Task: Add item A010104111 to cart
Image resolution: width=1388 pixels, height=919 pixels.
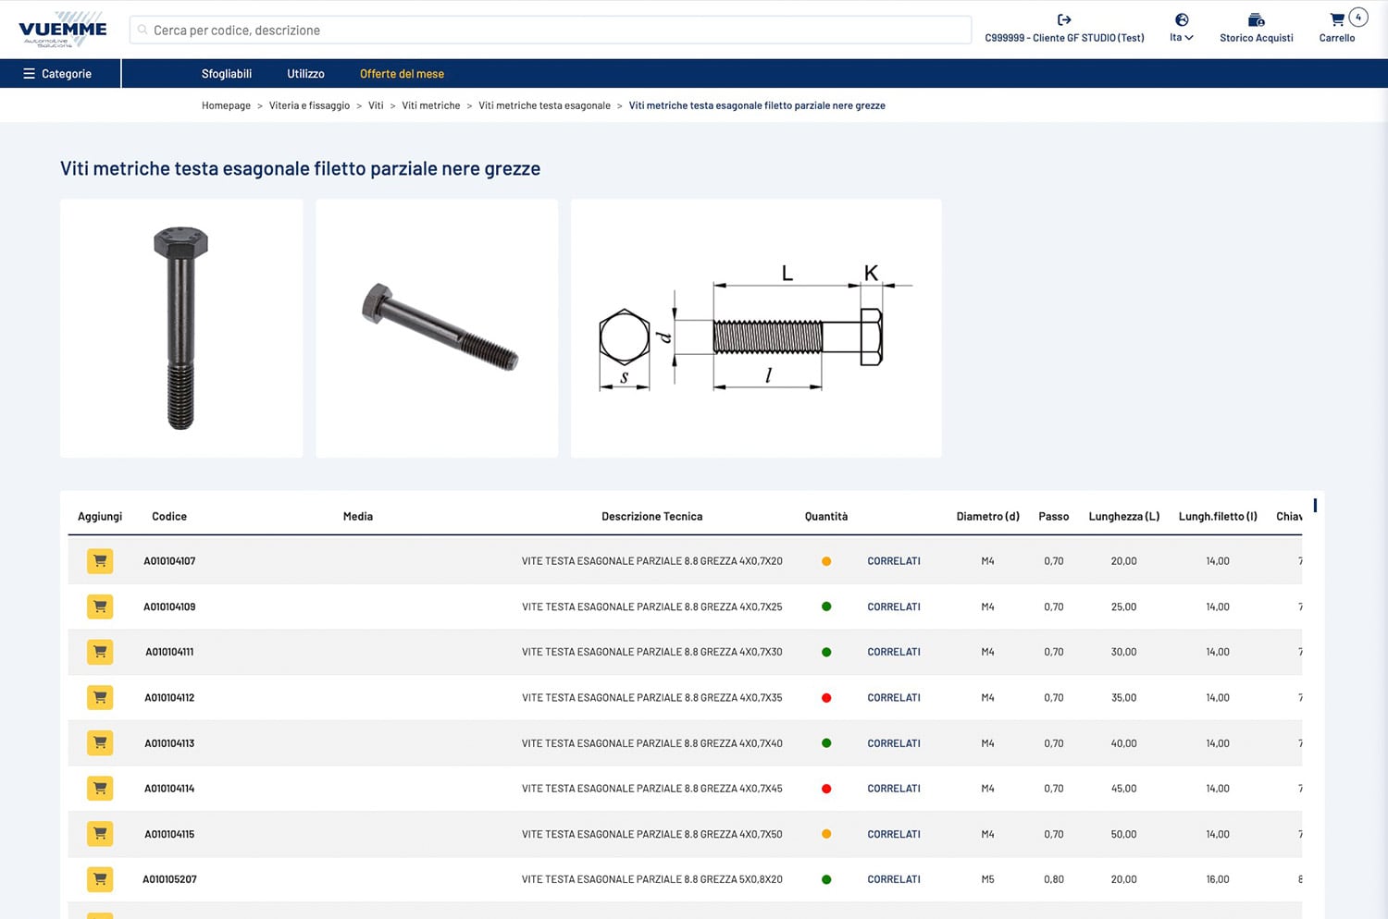Action: click(x=100, y=652)
